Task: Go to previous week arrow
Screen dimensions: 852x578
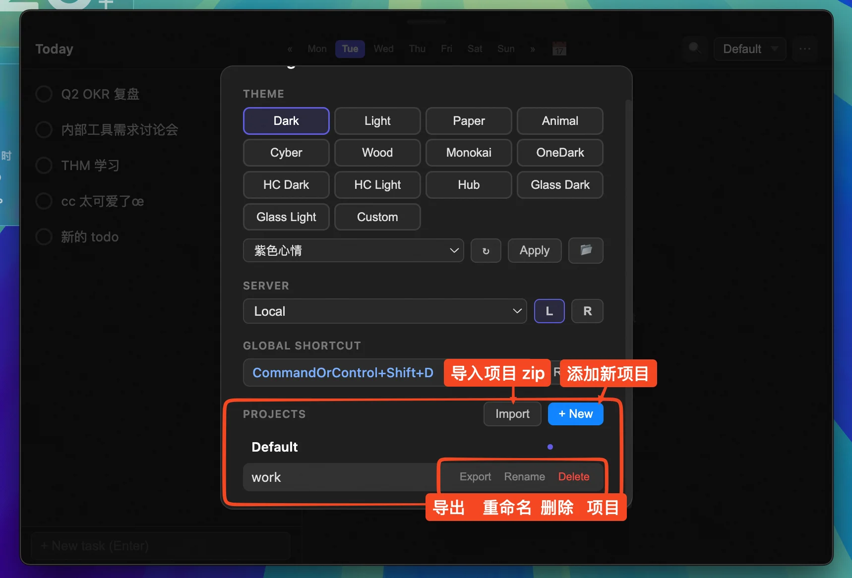Action: point(290,49)
